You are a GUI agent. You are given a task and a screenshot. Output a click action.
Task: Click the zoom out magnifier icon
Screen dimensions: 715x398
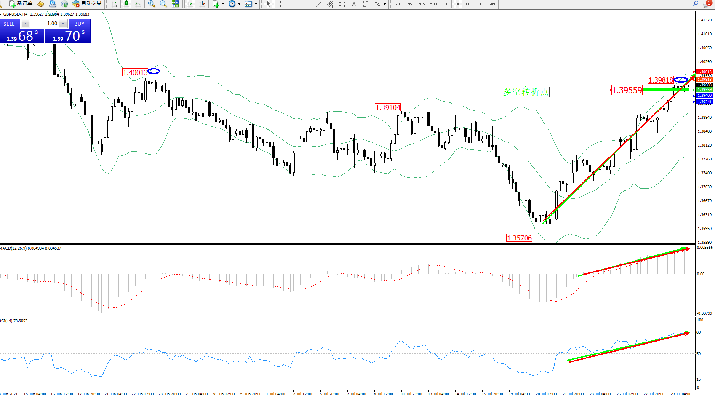tap(163, 4)
